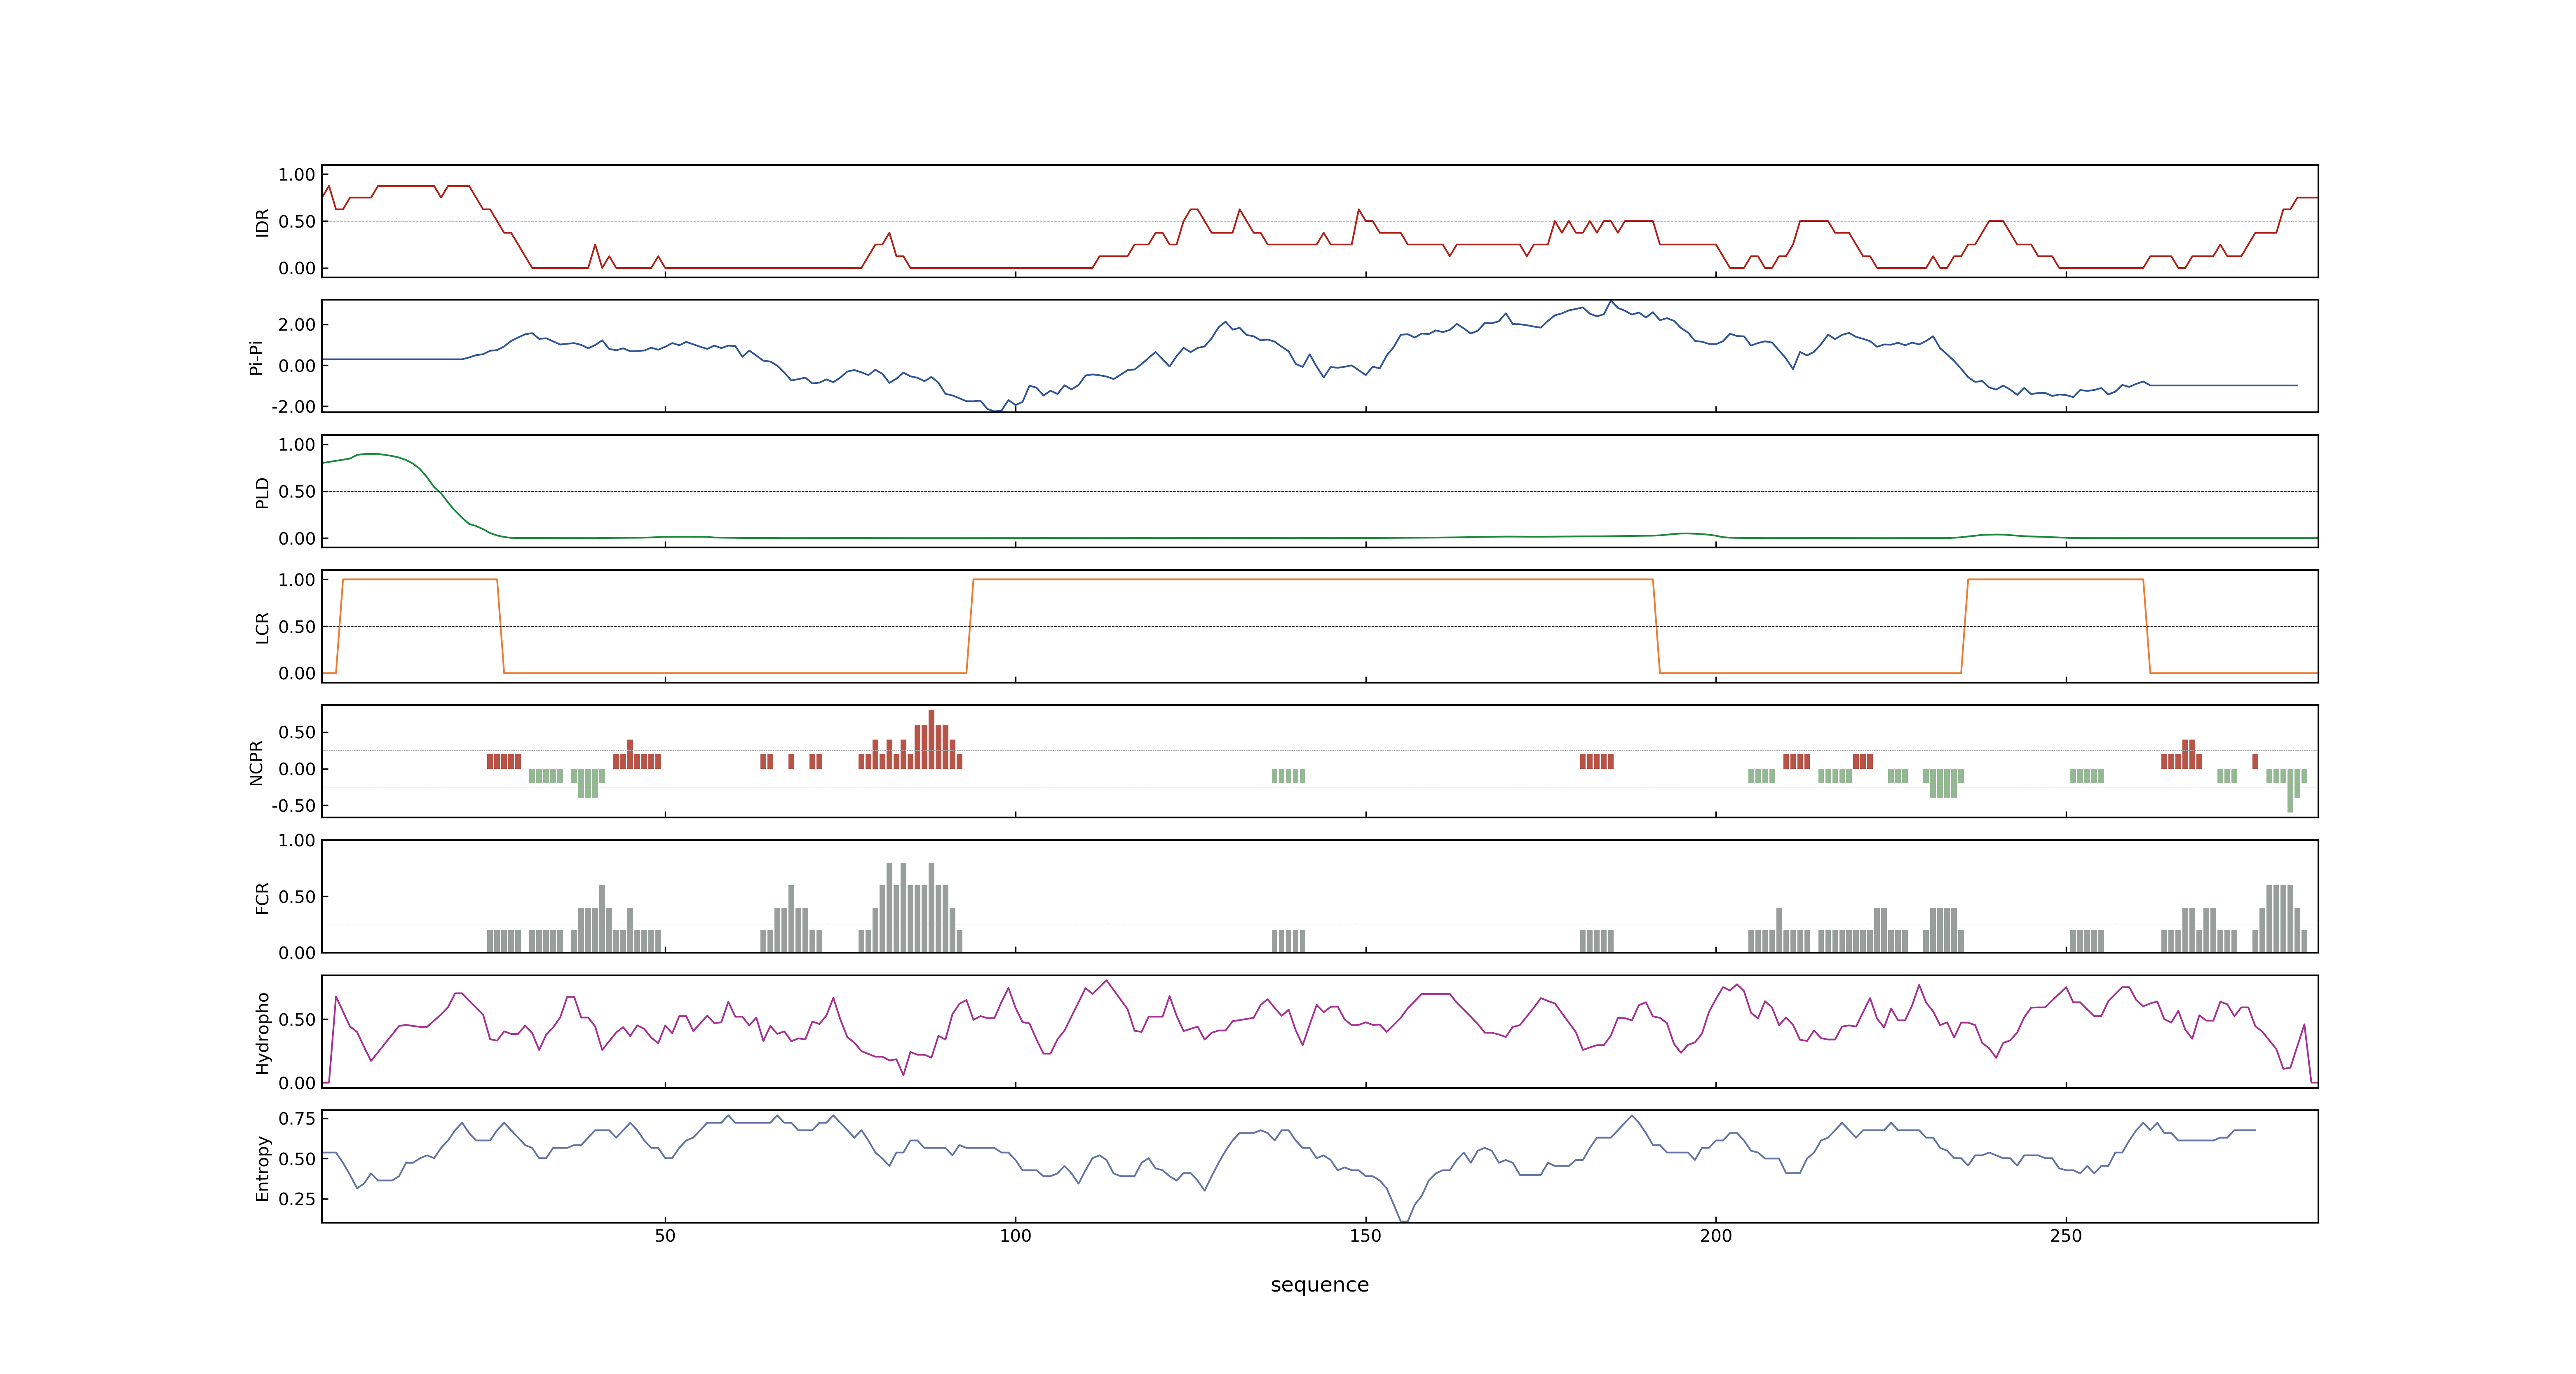Click the IDR y-axis label
The height and width of the screenshot is (1374, 2576).
click(263, 222)
